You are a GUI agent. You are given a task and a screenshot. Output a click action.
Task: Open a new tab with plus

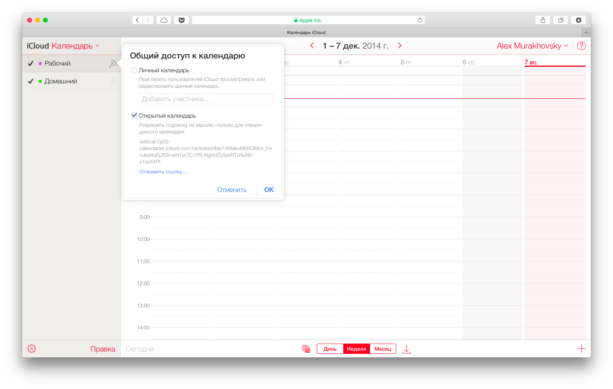click(x=586, y=32)
